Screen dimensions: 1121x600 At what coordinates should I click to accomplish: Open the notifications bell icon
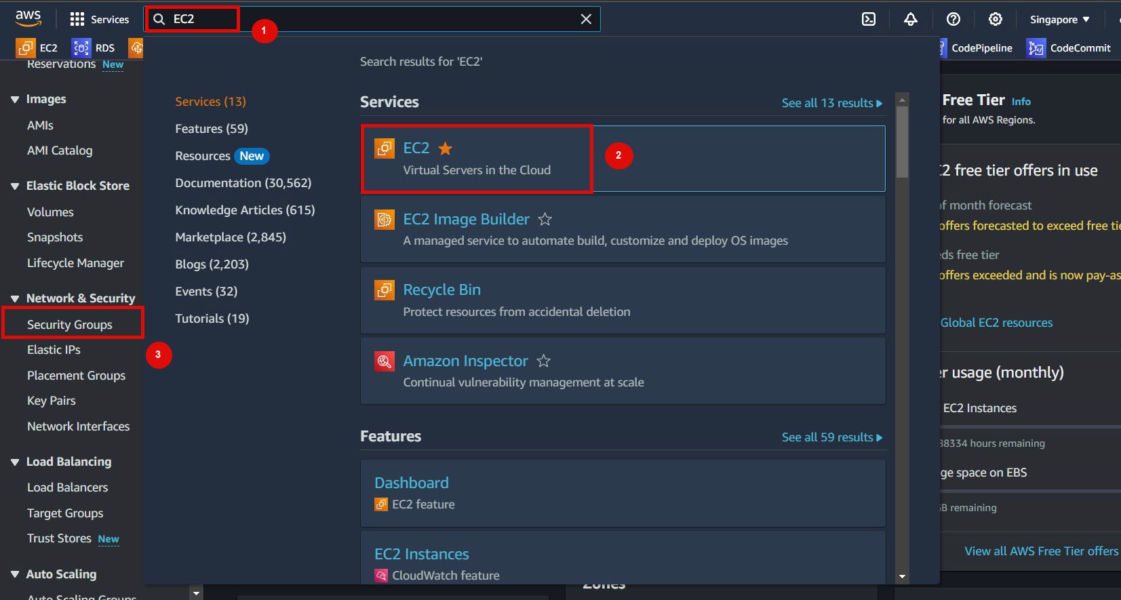(911, 19)
